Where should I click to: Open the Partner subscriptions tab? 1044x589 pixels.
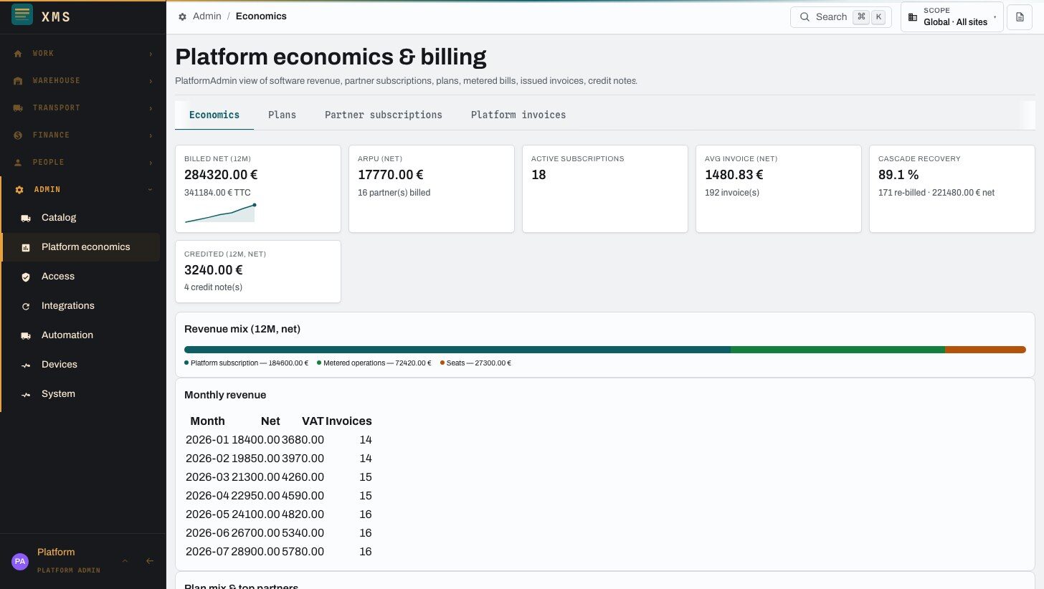point(384,115)
